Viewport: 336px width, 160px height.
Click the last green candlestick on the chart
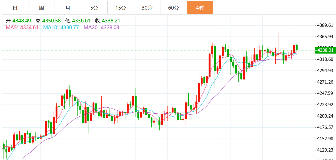[x=297, y=47]
